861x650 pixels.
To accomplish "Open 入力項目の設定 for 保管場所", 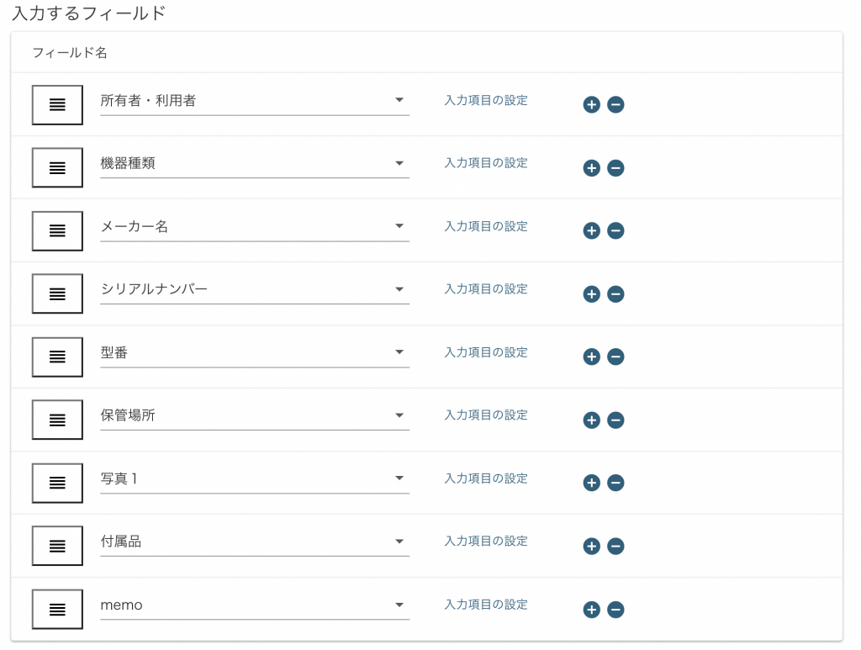I will coord(485,415).
